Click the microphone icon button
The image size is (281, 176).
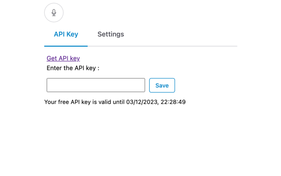pyautogui.click(x=54, y=13)
